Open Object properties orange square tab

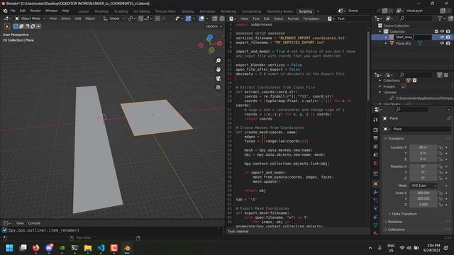[x=375, y=184]
